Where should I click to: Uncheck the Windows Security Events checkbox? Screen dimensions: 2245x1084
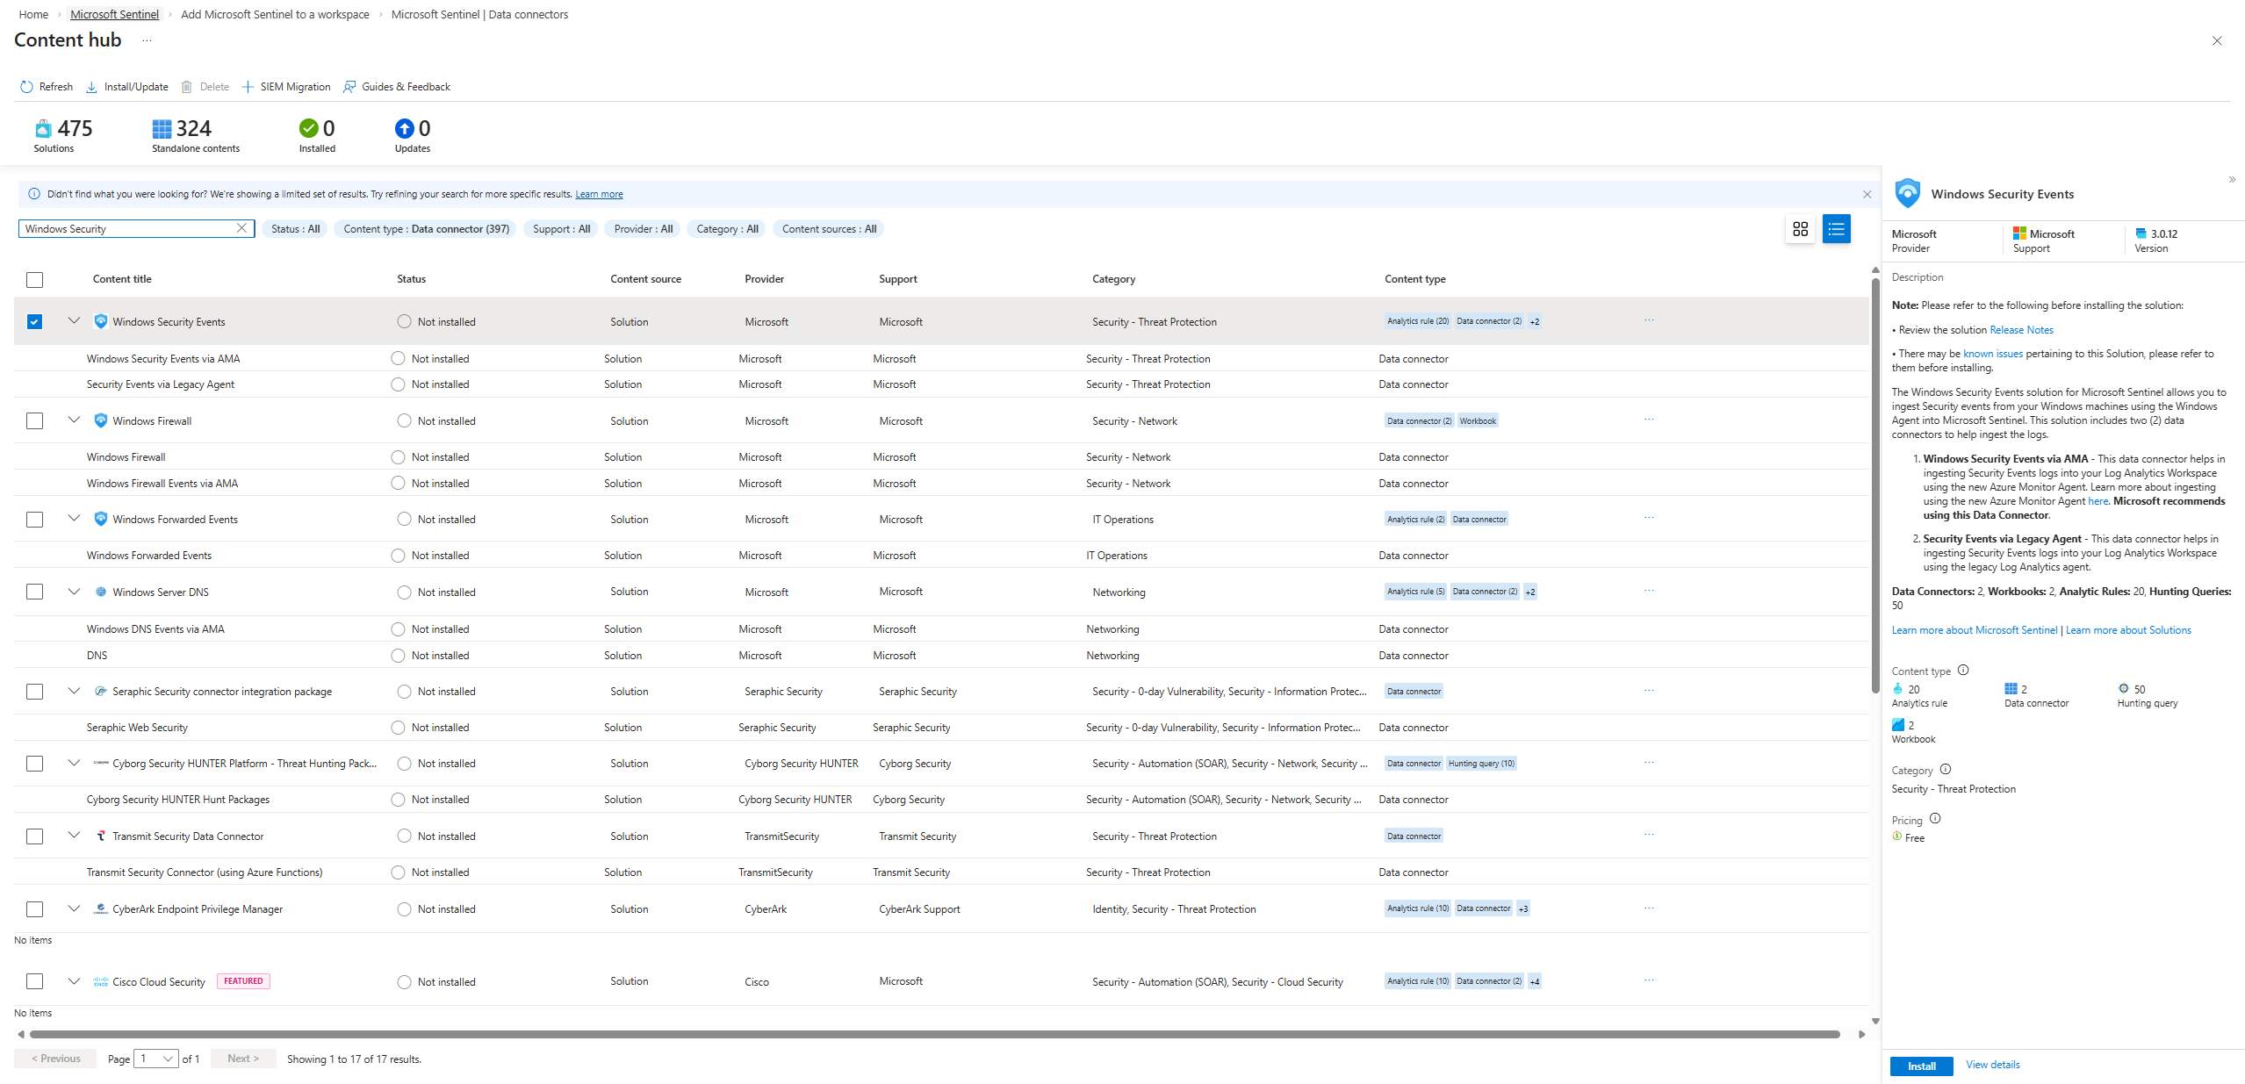[x=34, y=322]
